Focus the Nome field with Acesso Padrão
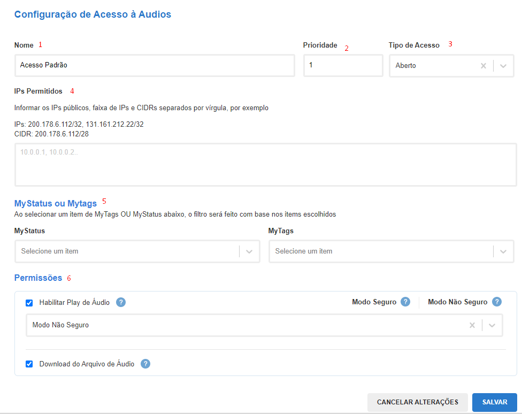The width and height of the screenshot is (522, 414). (155, 66)
